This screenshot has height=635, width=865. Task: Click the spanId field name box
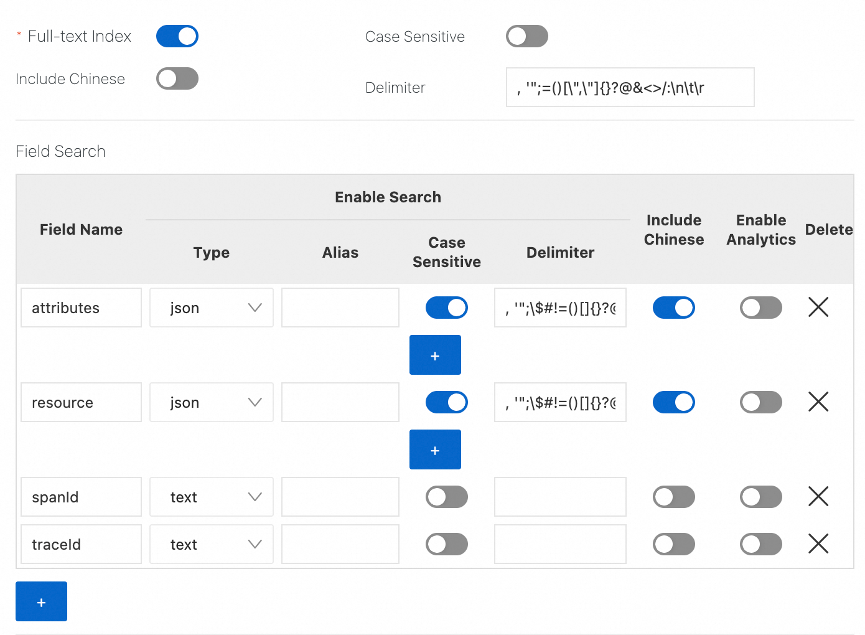(x=81, y=497)
